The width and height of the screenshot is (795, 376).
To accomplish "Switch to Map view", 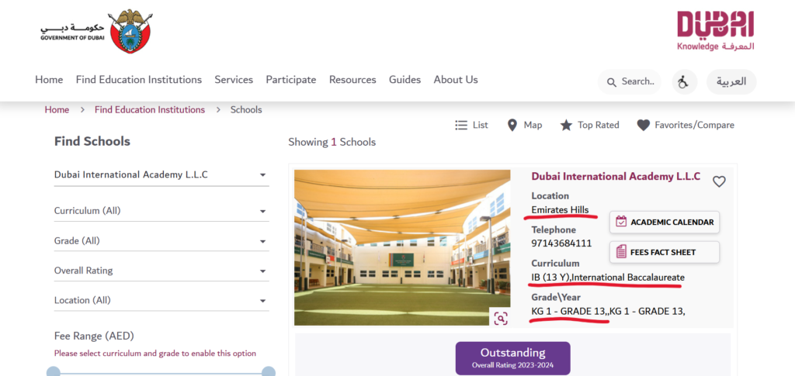I will pyautogui.click(x=524, y=125).
